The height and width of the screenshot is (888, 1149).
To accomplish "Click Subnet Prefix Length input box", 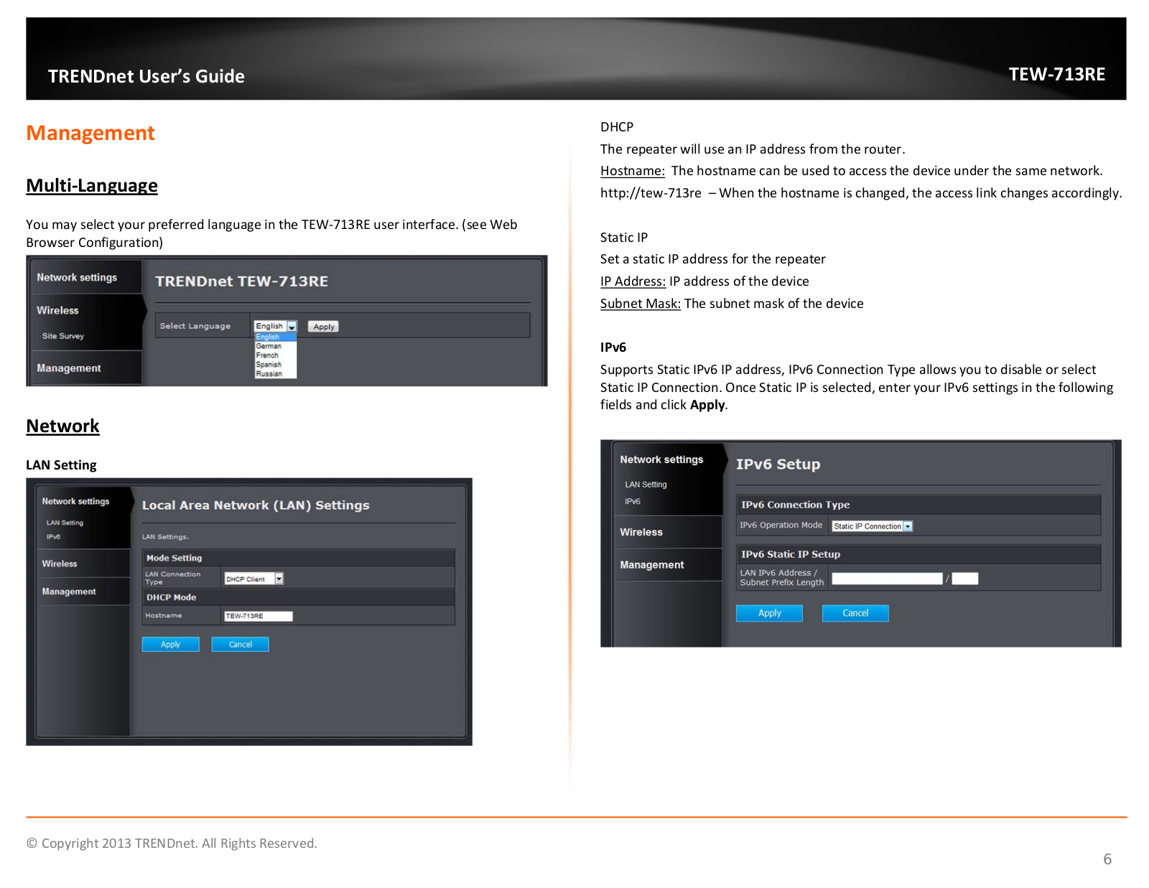I will [x=965, y=579].
